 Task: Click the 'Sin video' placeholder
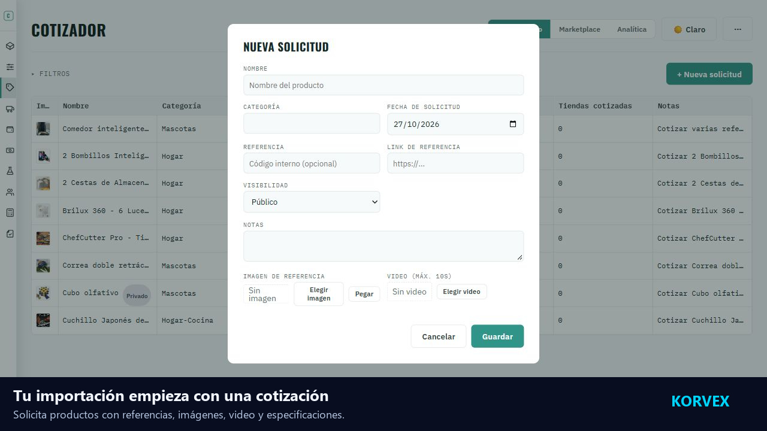coord(409,292)
